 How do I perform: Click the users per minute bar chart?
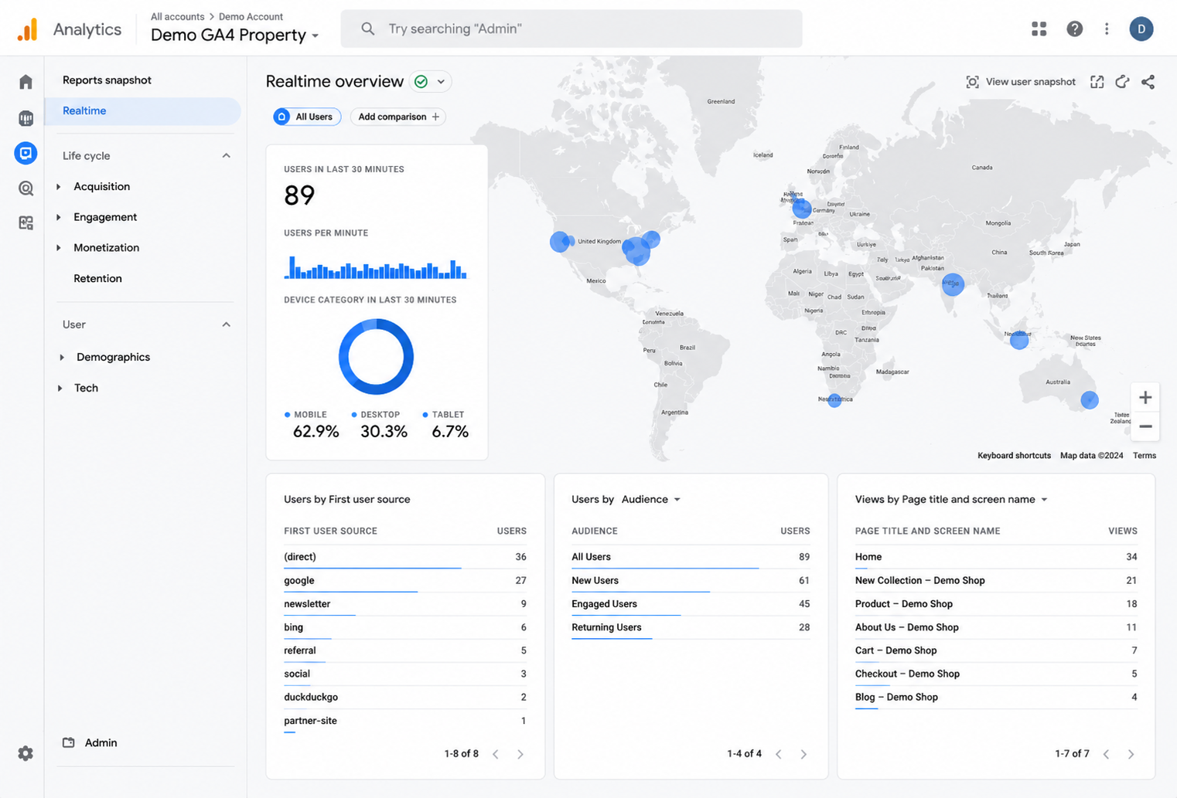click(x=376, y=267)
